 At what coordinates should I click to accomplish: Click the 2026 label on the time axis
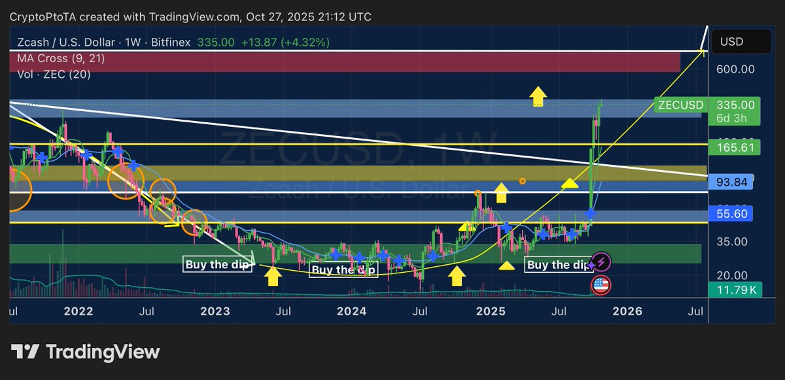(627, 311)
